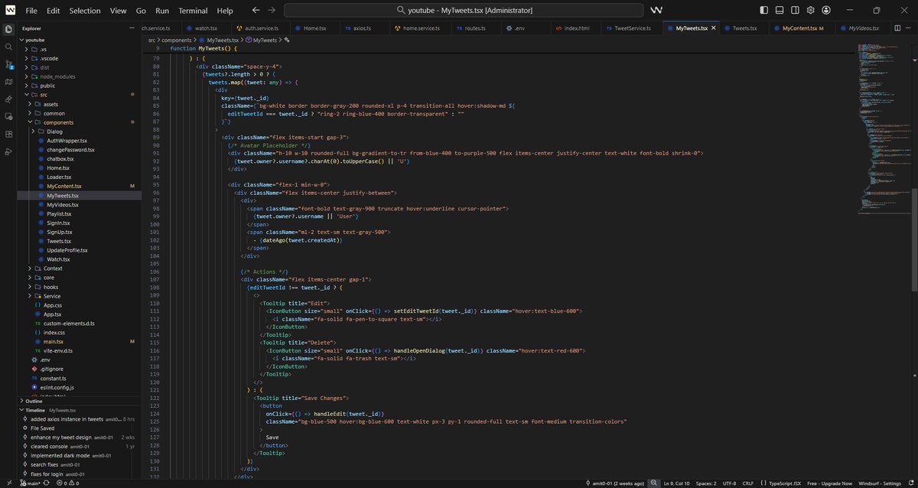
Task: Click the Windsurf Cascade logo beside search bar
Action: pyautogui.click(x=656, y=10)
